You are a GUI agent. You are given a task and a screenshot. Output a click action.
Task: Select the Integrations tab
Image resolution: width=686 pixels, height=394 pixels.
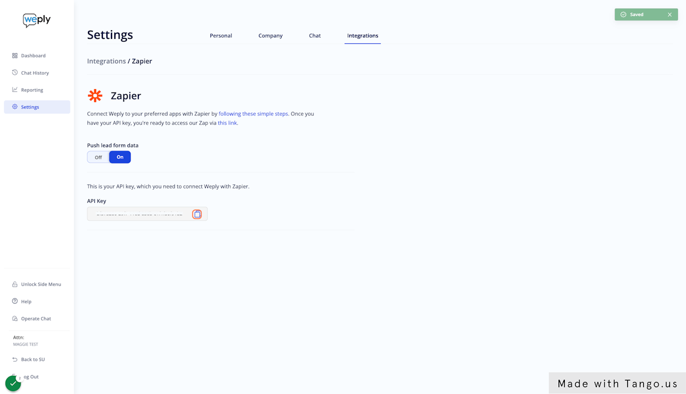click(x=362, y=35)
